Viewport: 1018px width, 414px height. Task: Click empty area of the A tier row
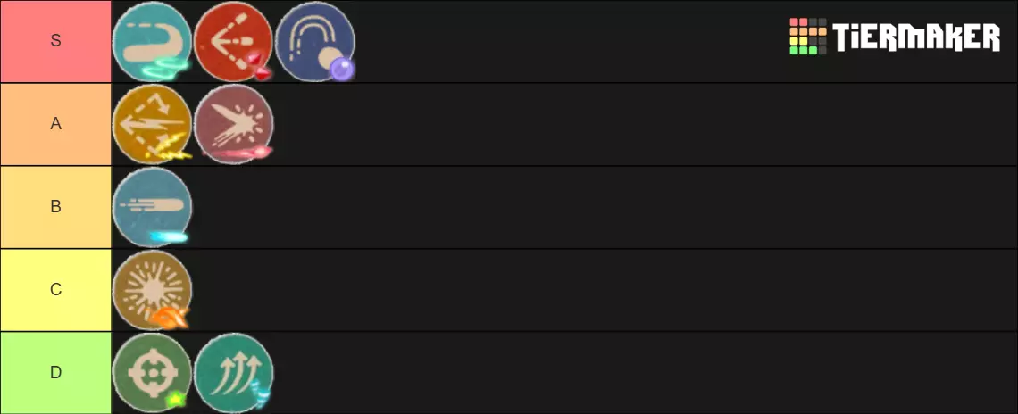coord(625,124)
